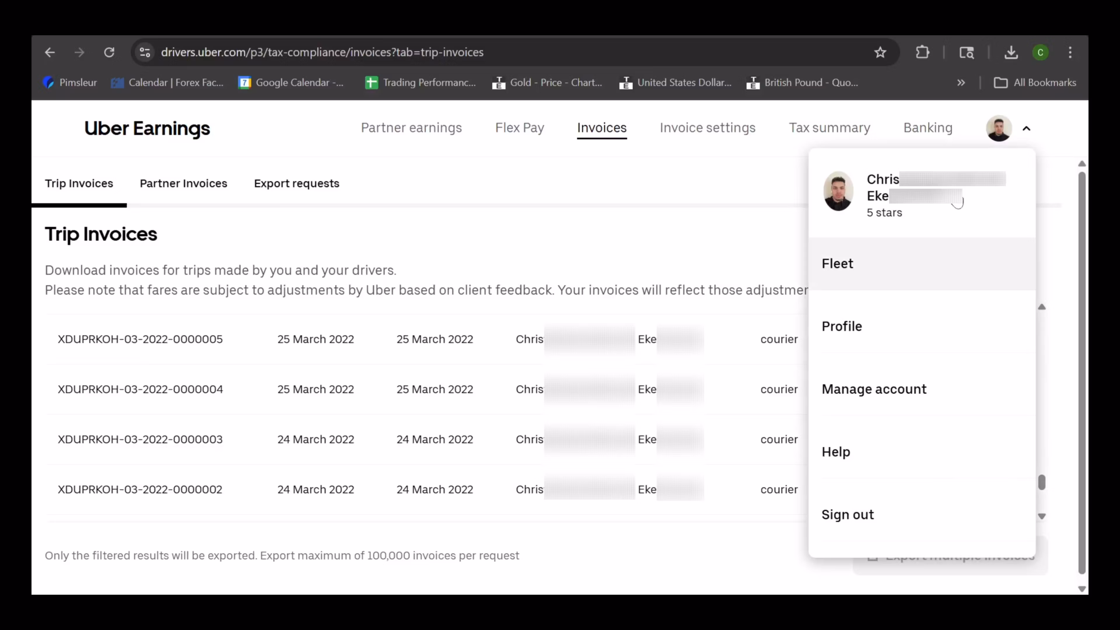
Task: Open the British Pound Quote bookmark
Action: click(802, 83)
